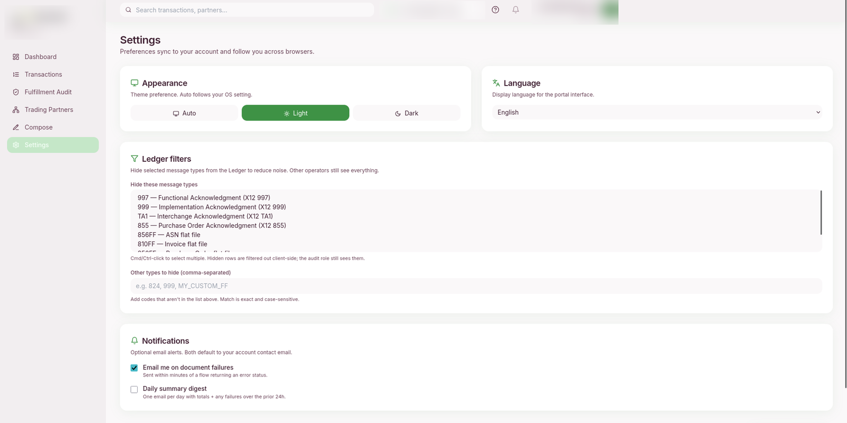Click the Transactions list icon in sidebar
The image size is (847, 423).
tap(16, 75)
